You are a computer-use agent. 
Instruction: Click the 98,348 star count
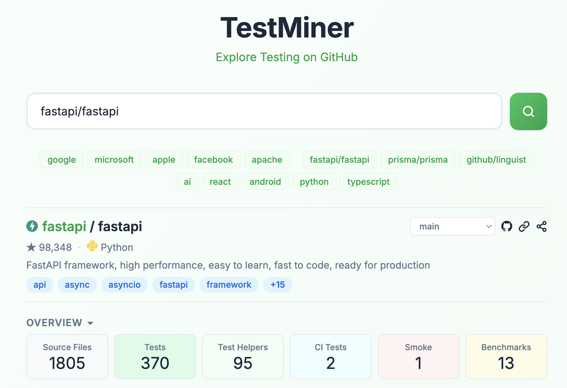coord(55,247)
